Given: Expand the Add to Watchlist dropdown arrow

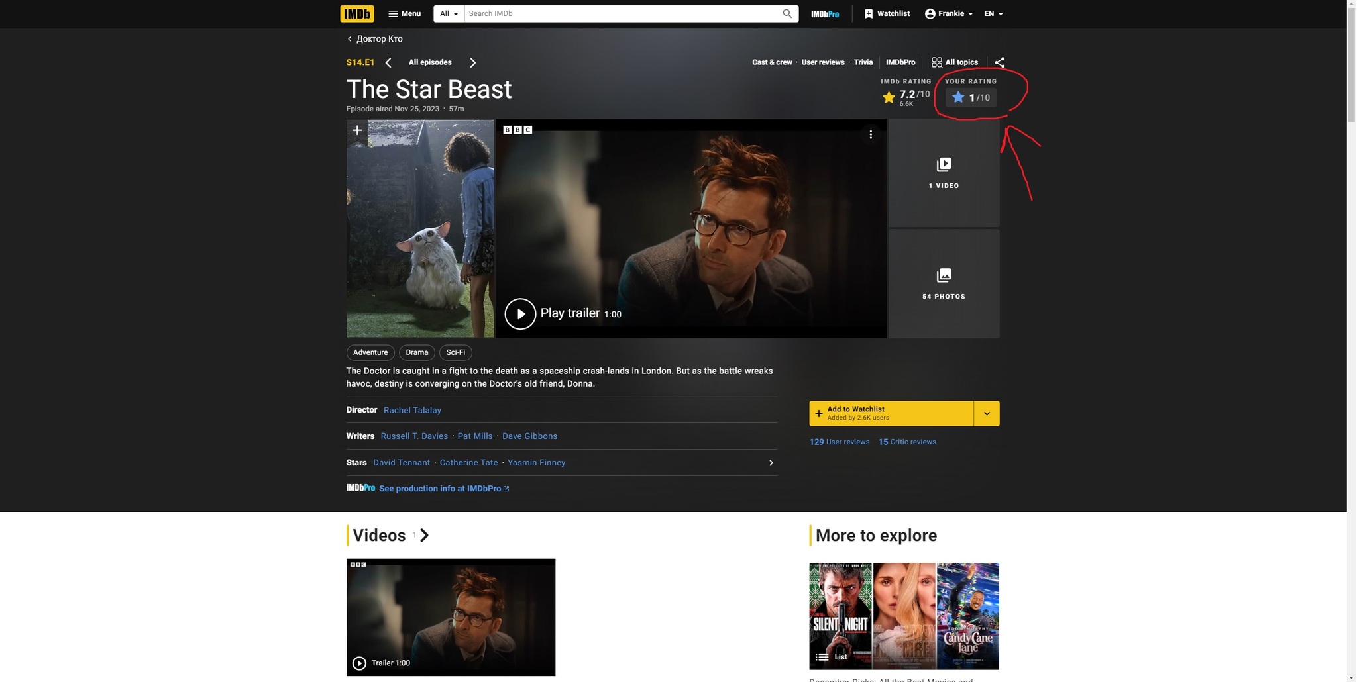Looking at the screenshot, I should 987,413.
